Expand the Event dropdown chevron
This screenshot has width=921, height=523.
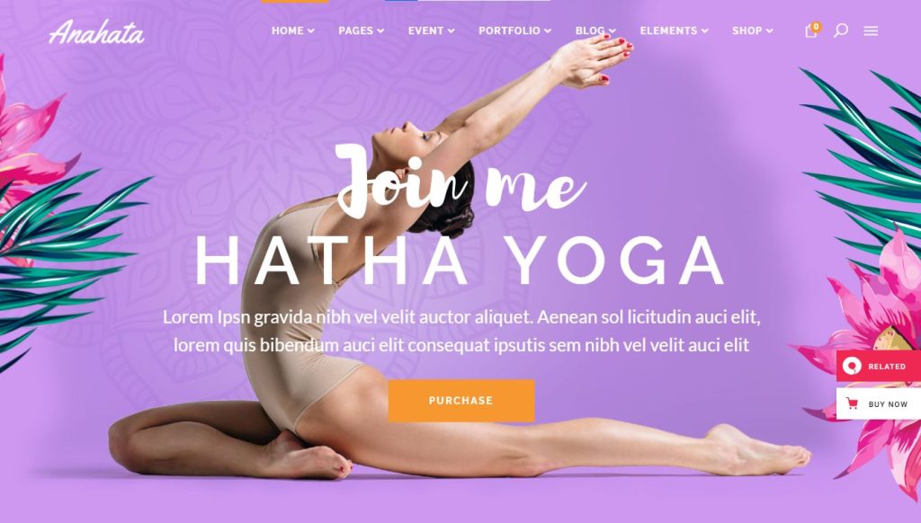pos(452,31)
